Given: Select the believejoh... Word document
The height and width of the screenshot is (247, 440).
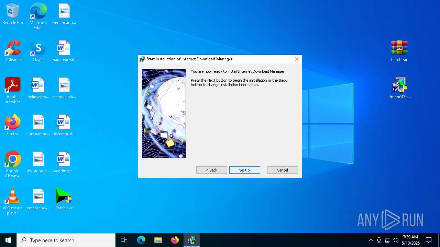Looking at the screenshot, I should point(38,88).
